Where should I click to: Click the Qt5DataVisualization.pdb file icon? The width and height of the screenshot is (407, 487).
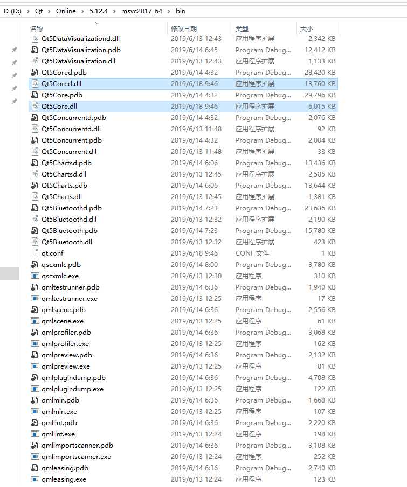[35, 50]
